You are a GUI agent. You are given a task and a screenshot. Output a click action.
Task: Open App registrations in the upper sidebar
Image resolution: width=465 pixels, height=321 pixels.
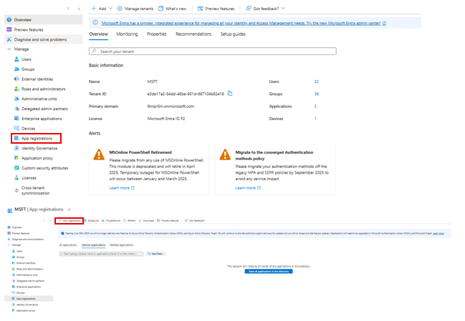coord(36,139)
